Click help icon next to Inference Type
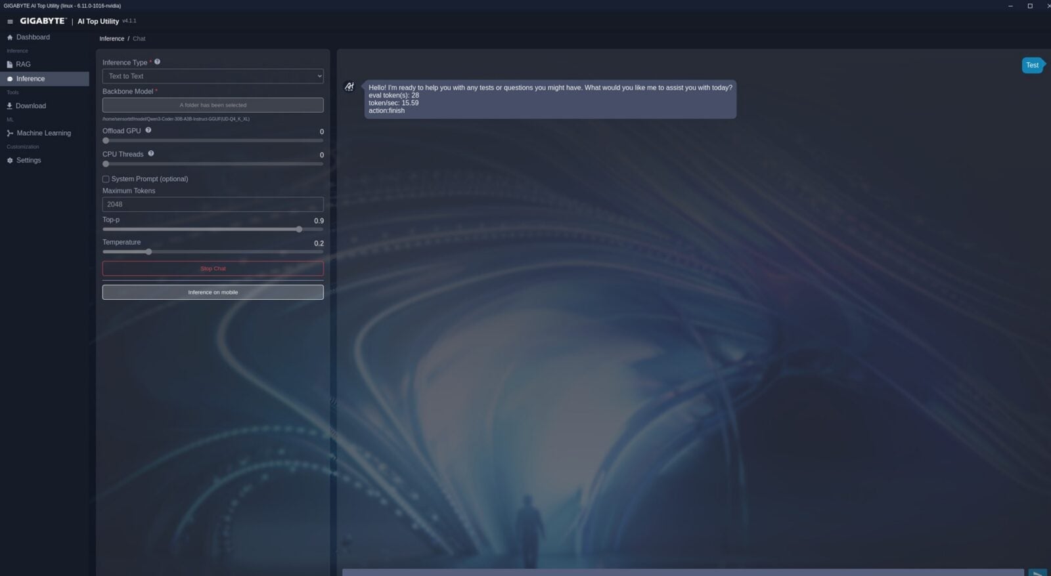This screenshot has width=1051, height=576. point(157,62)
